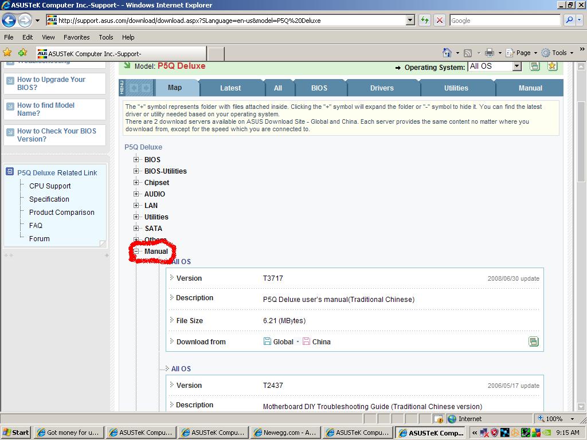Screen dimensions: 587x440
Task: Click the Home toolbar icon
Action: coord(447,53)
